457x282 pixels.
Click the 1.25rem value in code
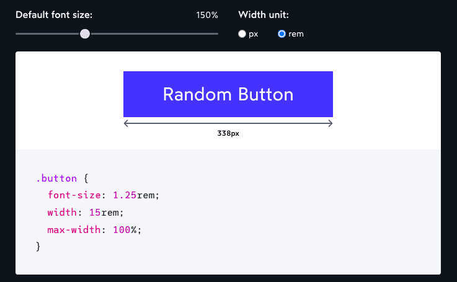135,195
